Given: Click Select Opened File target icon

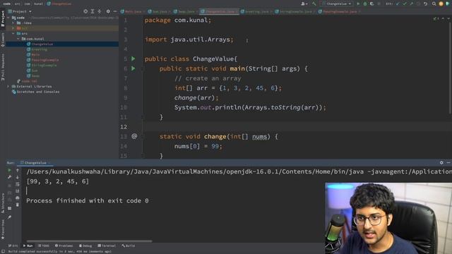Looking at the screenshot, I should point(85,11).
